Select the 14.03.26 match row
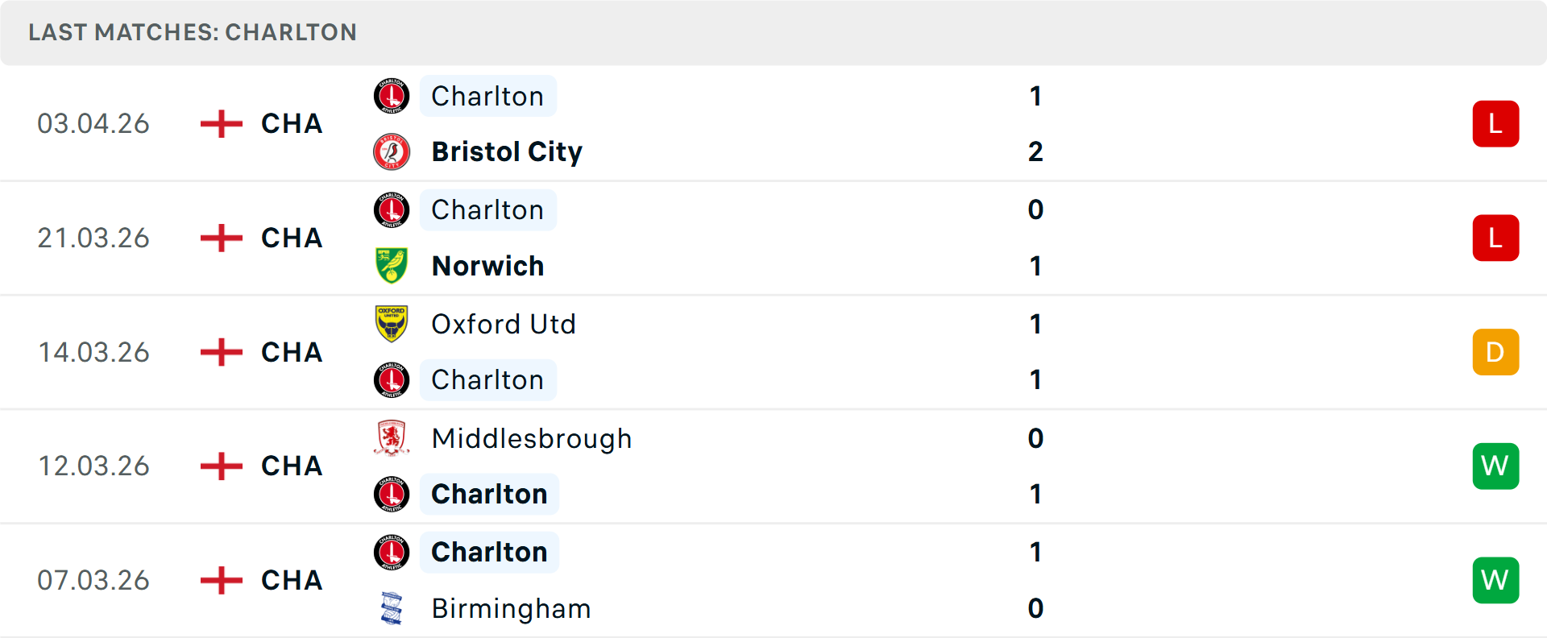Screen dimensions: 1547x638 773,352
